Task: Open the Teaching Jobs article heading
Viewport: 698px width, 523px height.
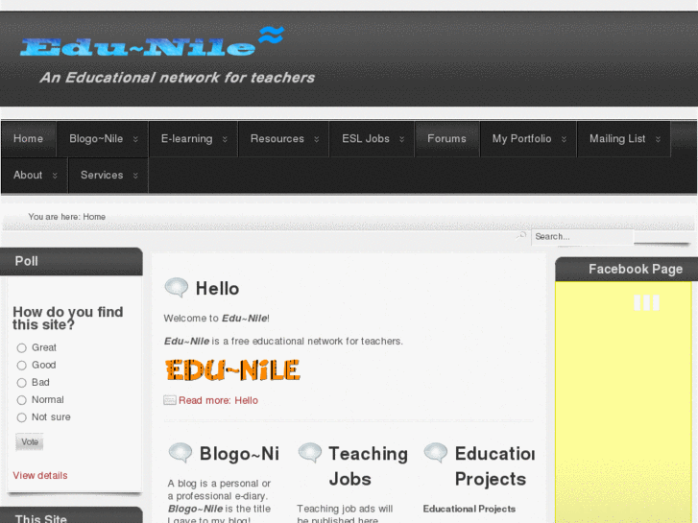Action: [x=368, y=466]
